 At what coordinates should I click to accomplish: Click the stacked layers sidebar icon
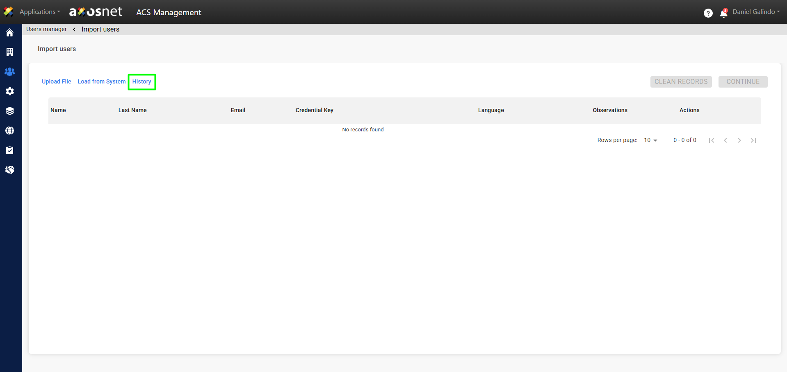[x=10, y=111]
